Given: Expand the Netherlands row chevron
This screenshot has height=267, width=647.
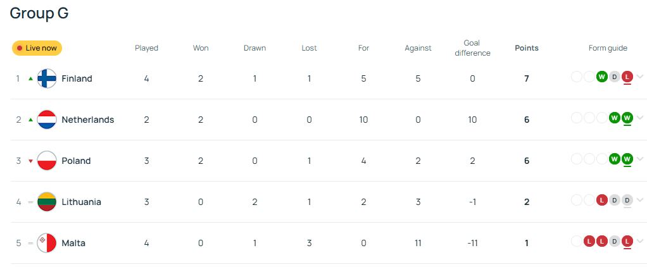Looking at the screenshot, I should (640, 118).
